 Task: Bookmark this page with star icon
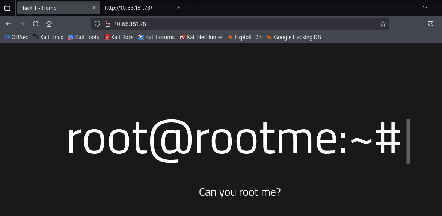coord(382,24)
